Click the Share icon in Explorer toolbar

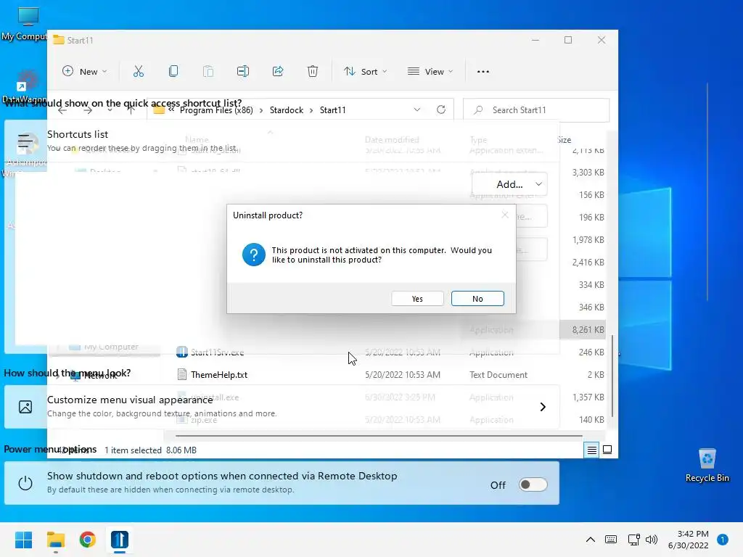pyautogui.click(x=278, y=72)
